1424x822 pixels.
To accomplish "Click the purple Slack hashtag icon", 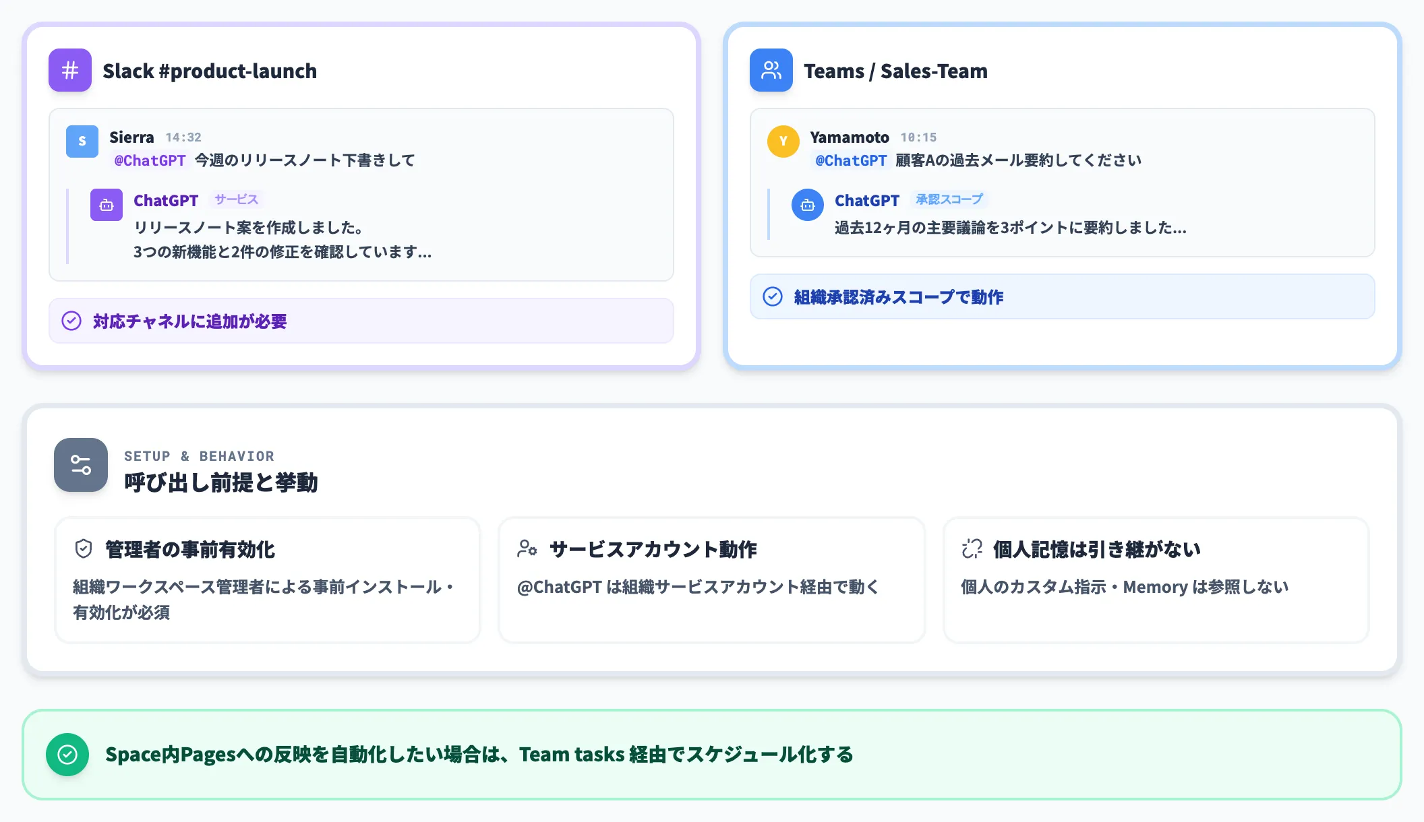I will point(70,70).
